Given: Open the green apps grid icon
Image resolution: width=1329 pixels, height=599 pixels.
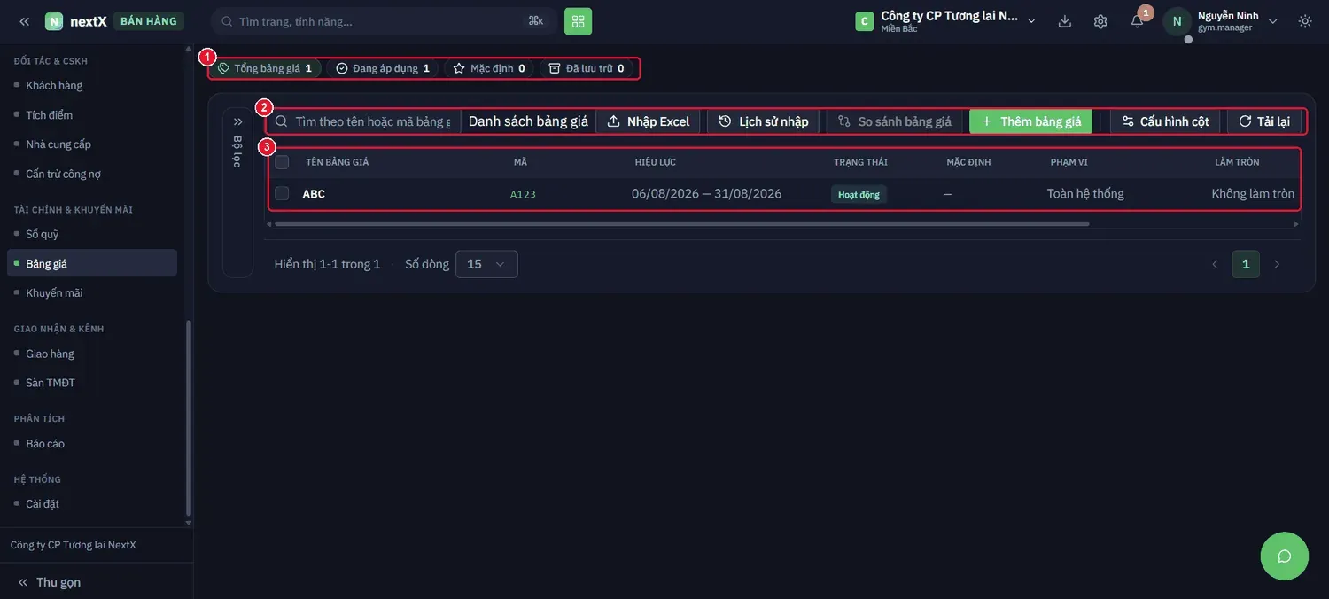Looking at the screenshot, I should [x=578, y=21].
